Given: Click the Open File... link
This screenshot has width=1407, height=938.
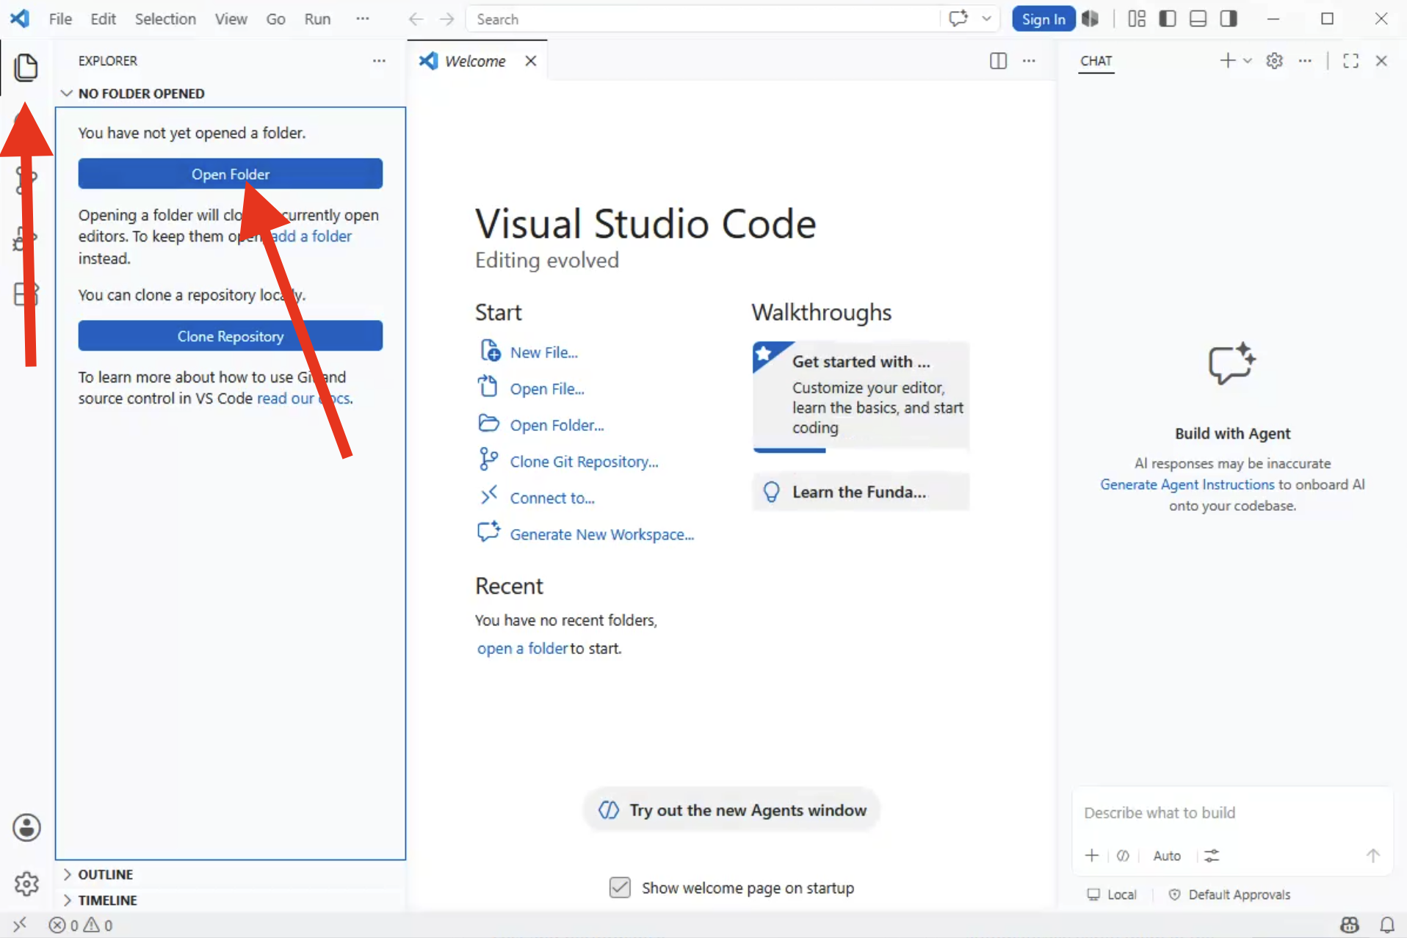Looking at the screenshot, I should (547, 389).
